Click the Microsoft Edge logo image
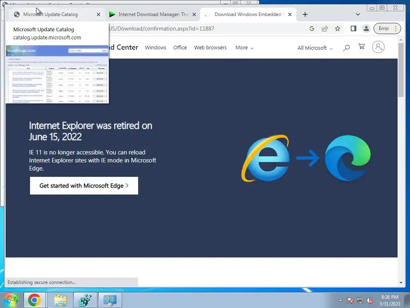The height and width of the screenshot is (308, 410). 348,158
